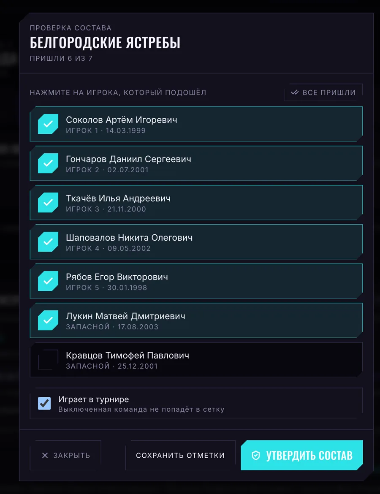Uncheck Шаповалов Никита Олегович's box
380x494 pixels.
click(48, 242)
